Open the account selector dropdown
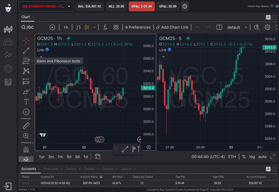This screenshot has width=279, height=192. click(x=46, y=6)
